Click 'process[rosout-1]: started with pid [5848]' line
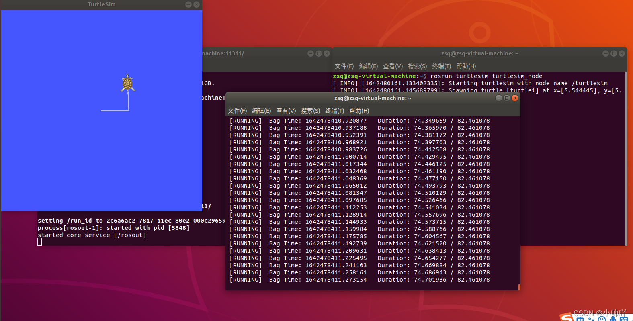 113,228
